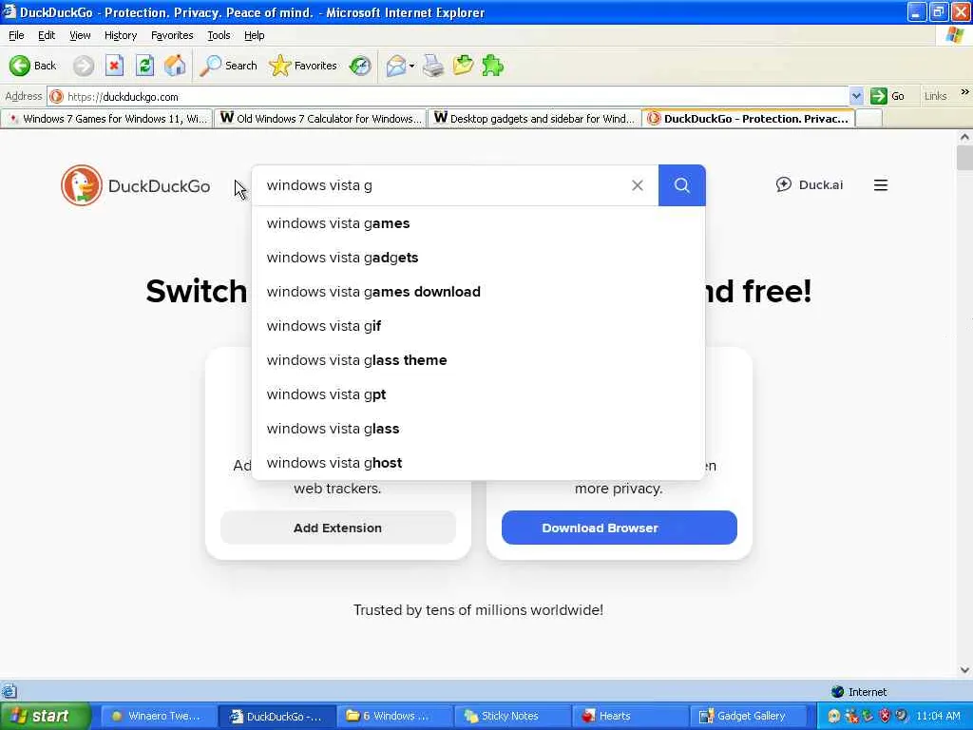The height and width of the screenshot is (730, 973).
Task: Open the Help menu
Action: (x=254, y=35)
